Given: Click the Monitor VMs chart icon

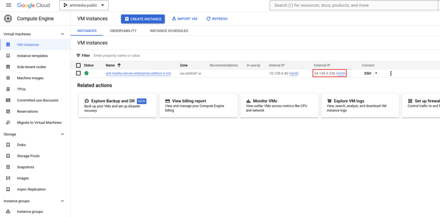Looking at the screenshot, I should [x=248, y=101].
